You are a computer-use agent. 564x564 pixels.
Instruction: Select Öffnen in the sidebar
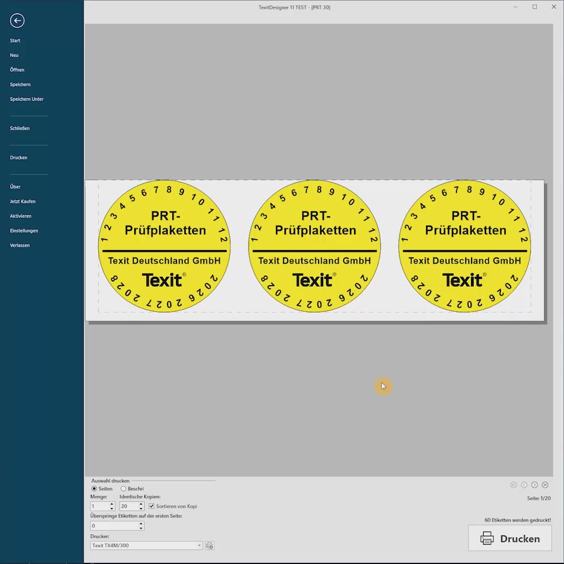click(x=17, y=70)
